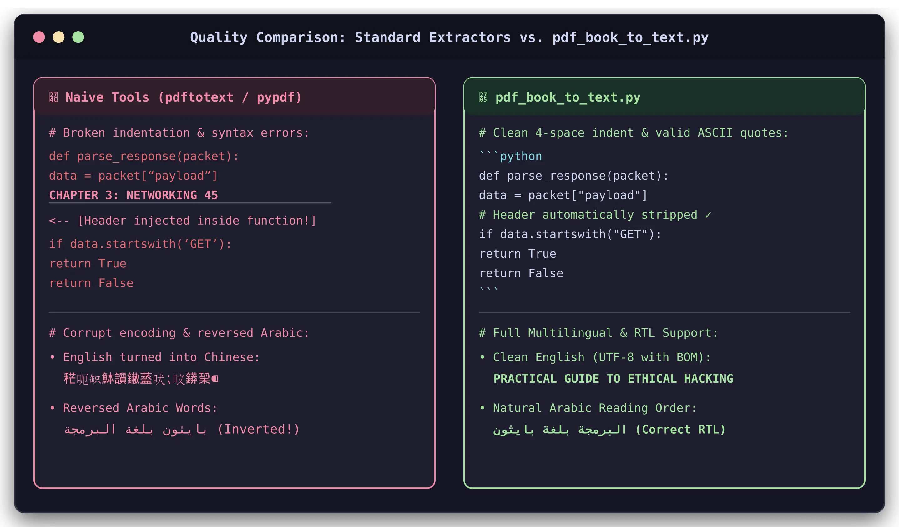The height and width of the screenshot is (527, 899).
Task: Click the garbled Chinese characters line
Action: pos(141,378)
